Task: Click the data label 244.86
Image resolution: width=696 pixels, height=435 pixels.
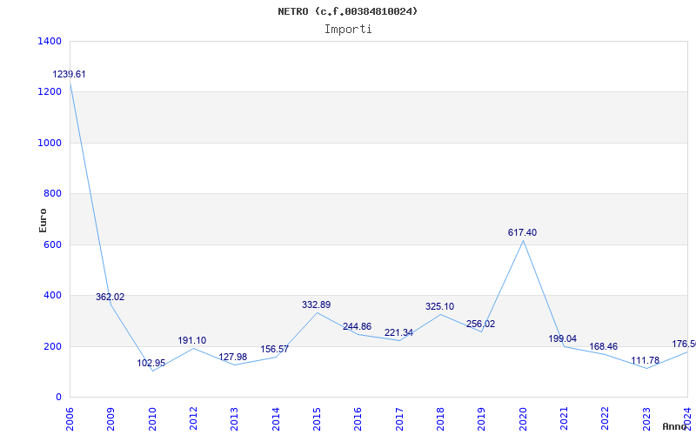Action: click(x=358, y=327)
